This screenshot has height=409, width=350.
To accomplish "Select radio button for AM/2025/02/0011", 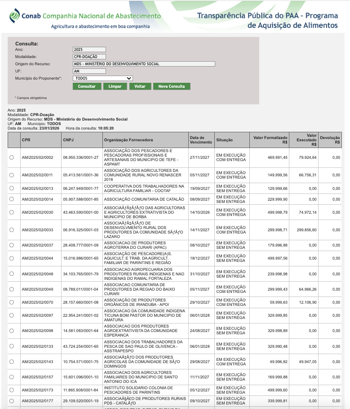I will click(x=12, y=175).
